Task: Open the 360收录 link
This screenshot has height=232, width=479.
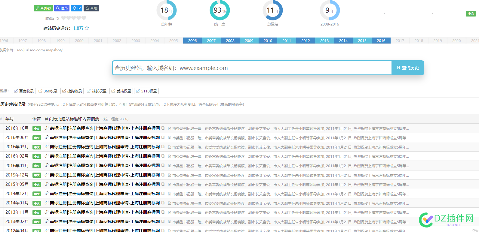Action: click(48, 91)
